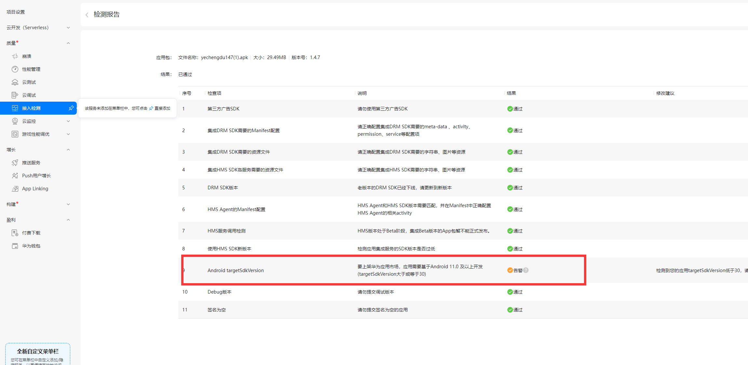
Task: Select the 接入检测 chart icon
Action: (x=15, y=108)
